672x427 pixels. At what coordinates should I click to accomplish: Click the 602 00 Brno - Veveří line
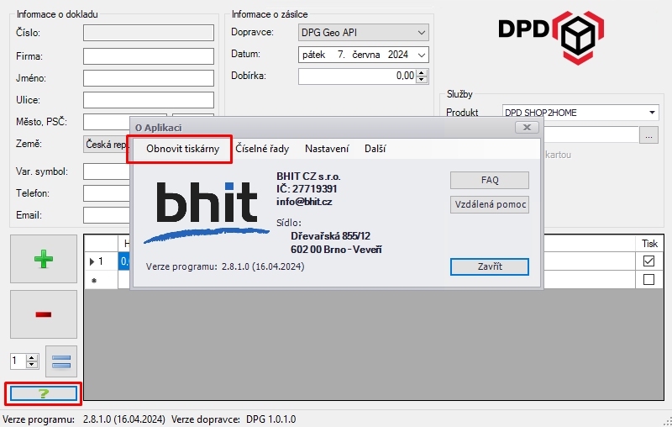336,249
